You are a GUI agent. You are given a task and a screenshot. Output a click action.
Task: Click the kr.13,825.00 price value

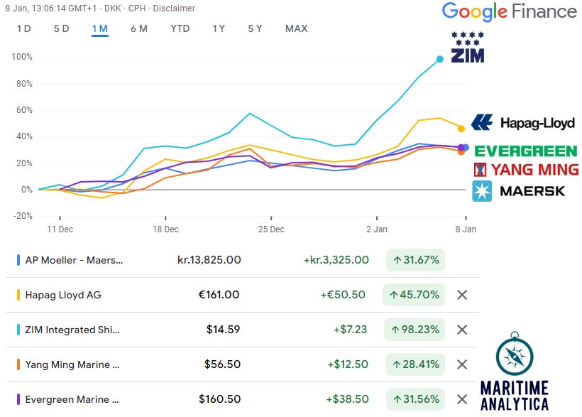pos(209,260)
